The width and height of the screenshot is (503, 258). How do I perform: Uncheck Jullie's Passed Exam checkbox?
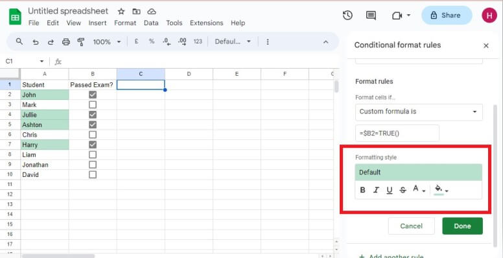tap(93, 115)
